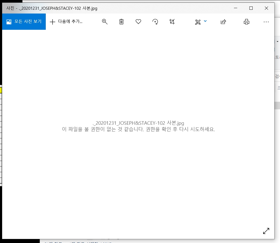
Task: Delete photo using the trash icon
Action: point(121,22)
